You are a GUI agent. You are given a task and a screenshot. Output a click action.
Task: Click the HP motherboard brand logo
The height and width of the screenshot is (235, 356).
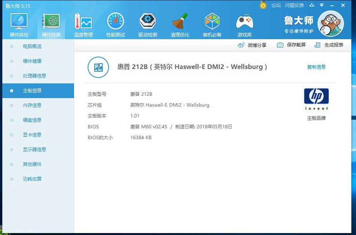coord(316,99)
